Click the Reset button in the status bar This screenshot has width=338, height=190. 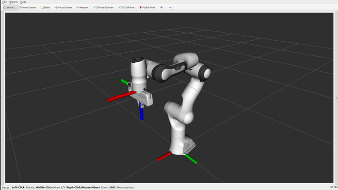(6, 187)
